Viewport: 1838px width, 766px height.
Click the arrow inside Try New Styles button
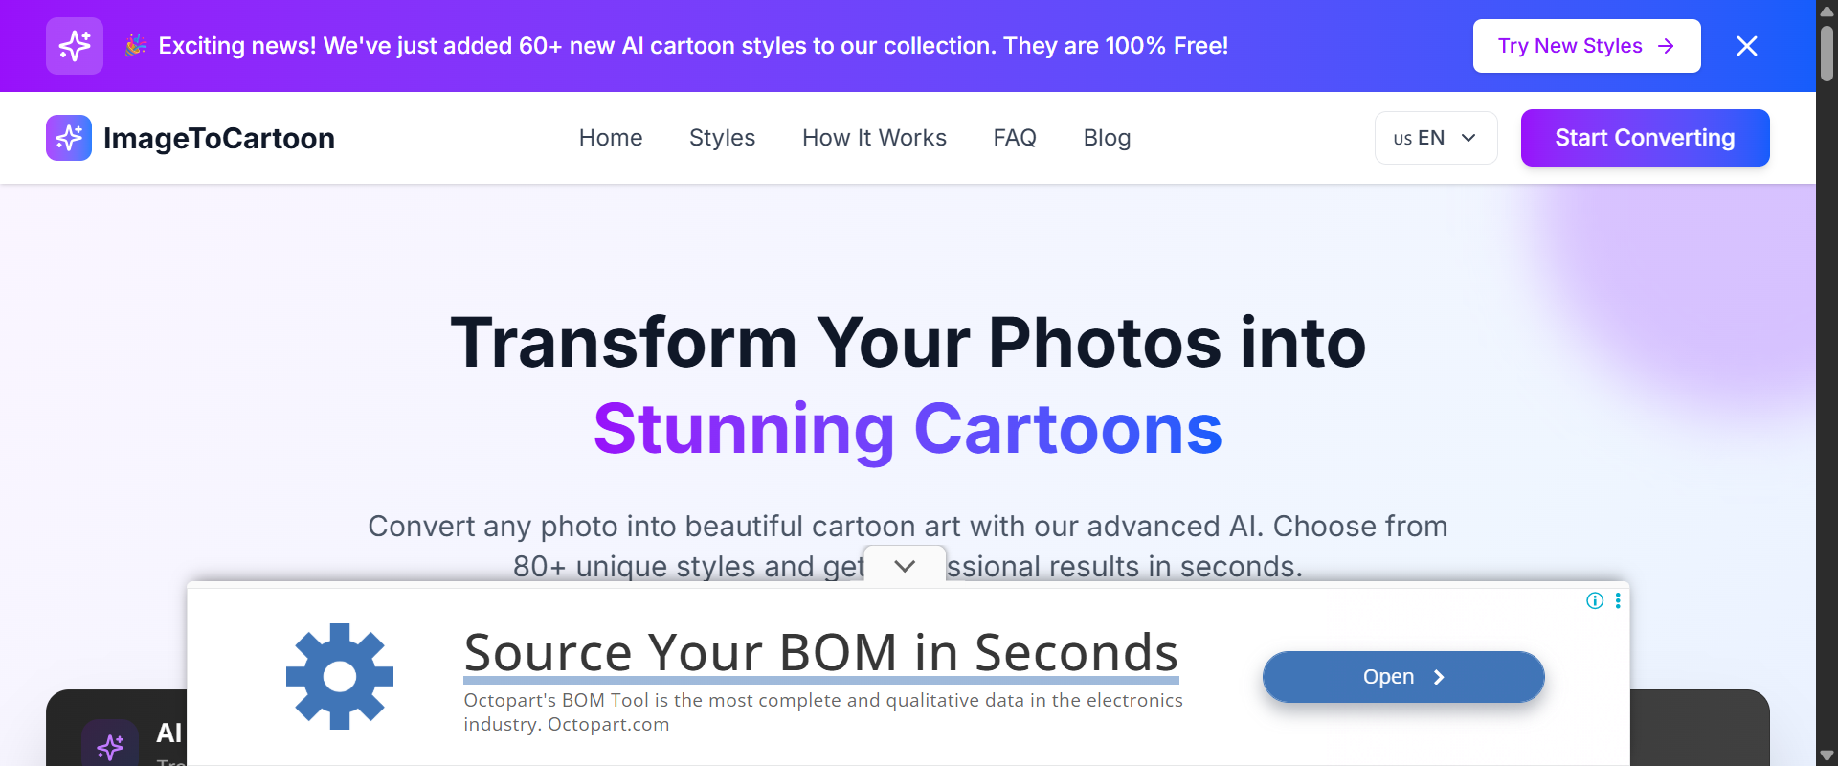(1667, 45)
